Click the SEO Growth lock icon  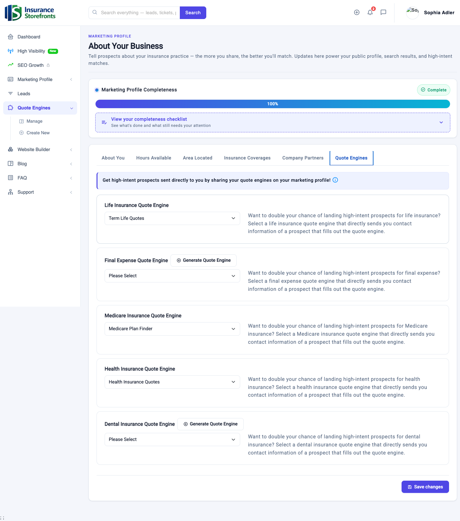pyautogui.click(x=48, y=65)
